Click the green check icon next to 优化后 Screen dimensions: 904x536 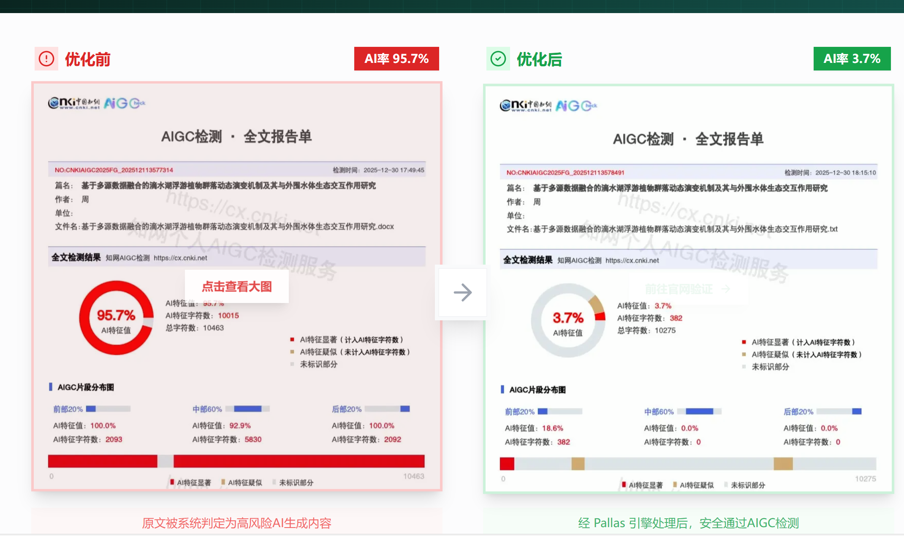(x=498, y=59)
